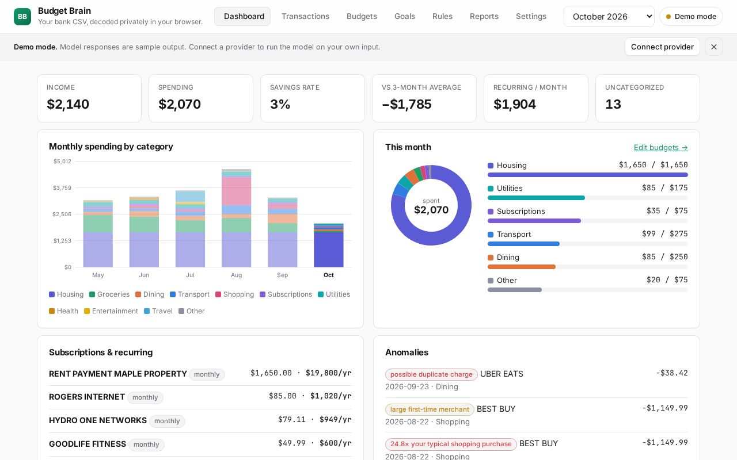Viewport: 737px width, 460px height.
Task: Open the Rules tab
Action: (x=442, y=16)
